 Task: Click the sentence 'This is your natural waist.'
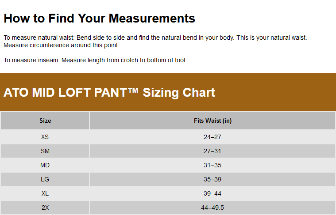tap(271, 38)
